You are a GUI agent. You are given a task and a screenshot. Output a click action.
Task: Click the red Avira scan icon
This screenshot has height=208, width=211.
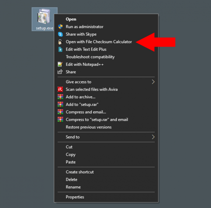60,89
